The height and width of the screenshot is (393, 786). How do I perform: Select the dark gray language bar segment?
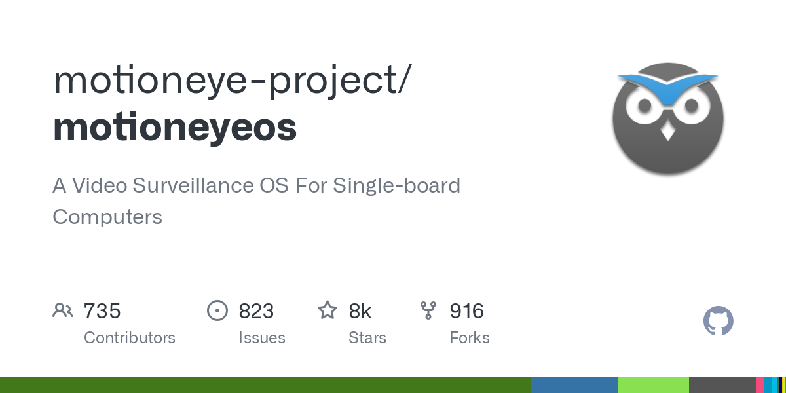coord(722,385)
